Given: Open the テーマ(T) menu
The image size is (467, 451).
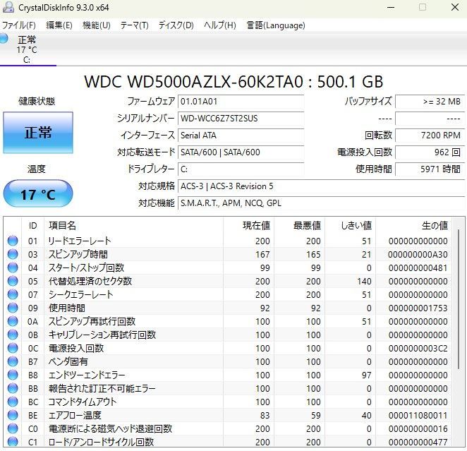Looking at the screenshot, I should point(134,25).
